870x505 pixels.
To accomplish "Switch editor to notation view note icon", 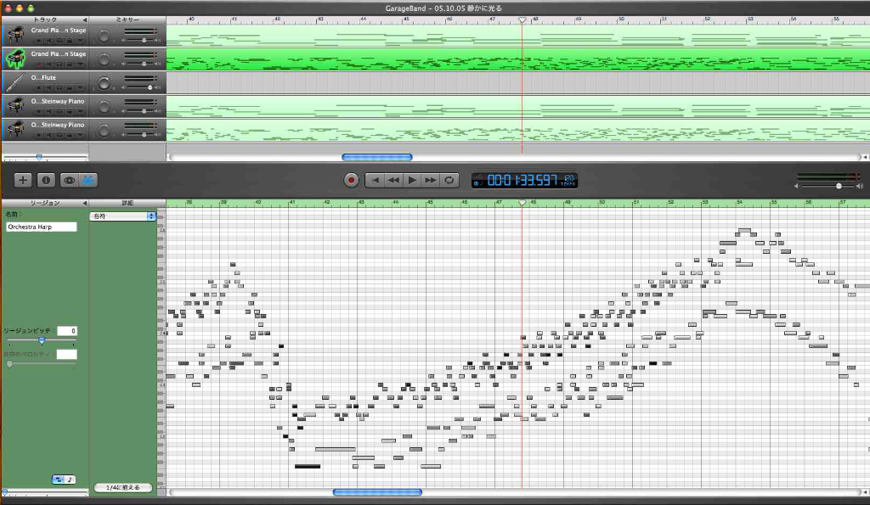I will point(70,479).
